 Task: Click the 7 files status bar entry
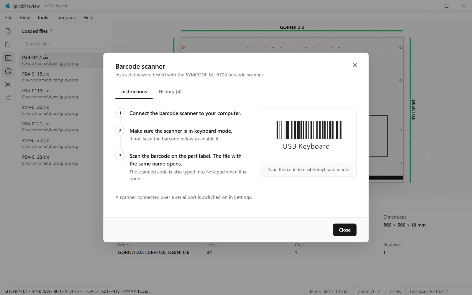point(395,291)
